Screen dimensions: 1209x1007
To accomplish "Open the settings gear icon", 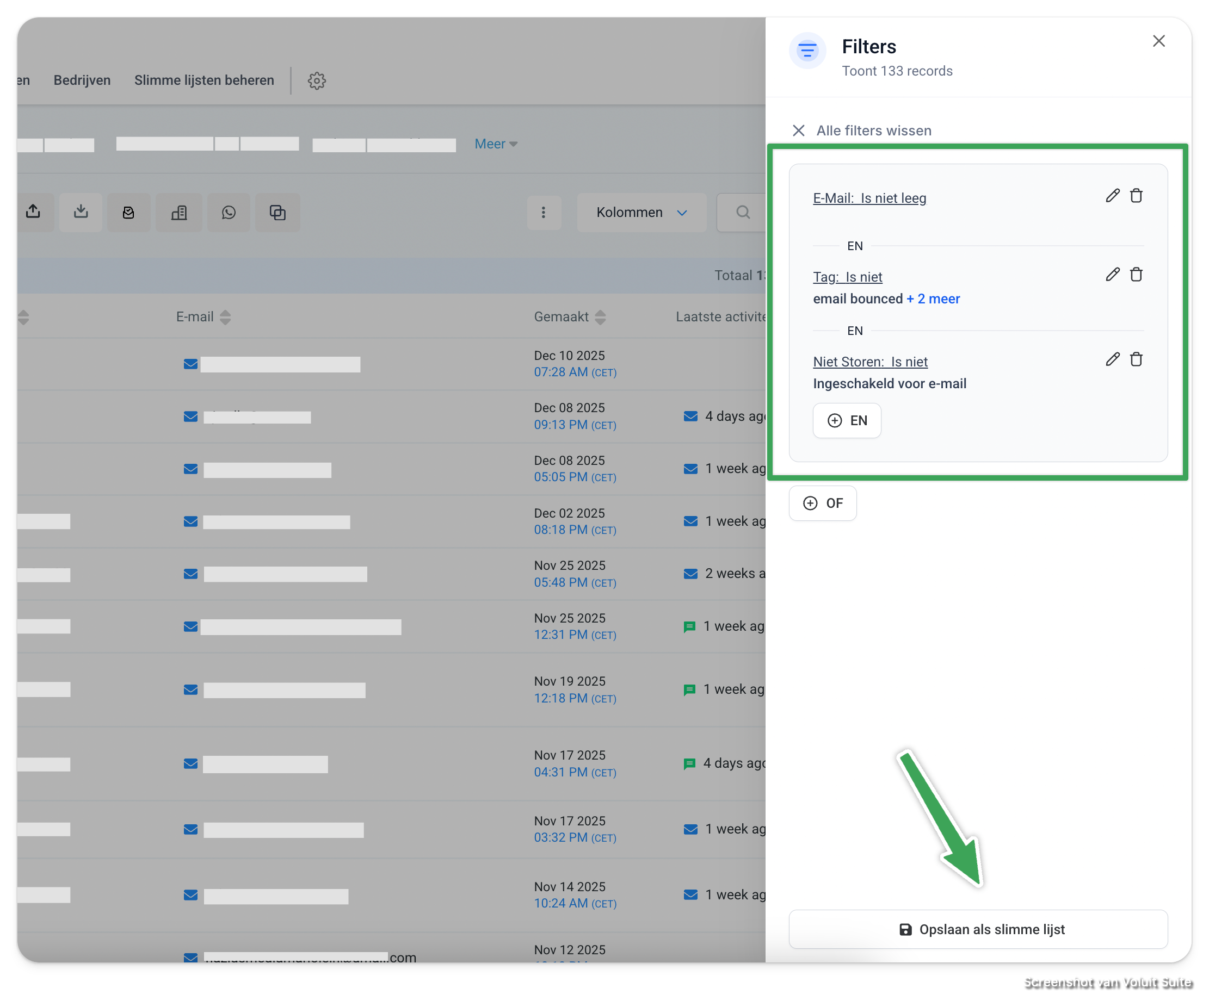I will pyautogui.click(x=317, y=80).
